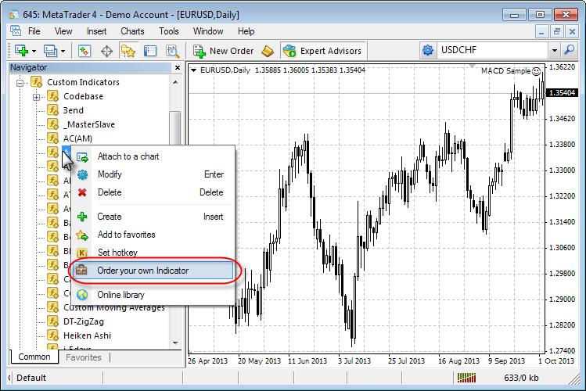Collapse the Custom Indicators tree node
Image resolution: width=586 pixels, height=391 pixels.
click(x=20, y=83)
